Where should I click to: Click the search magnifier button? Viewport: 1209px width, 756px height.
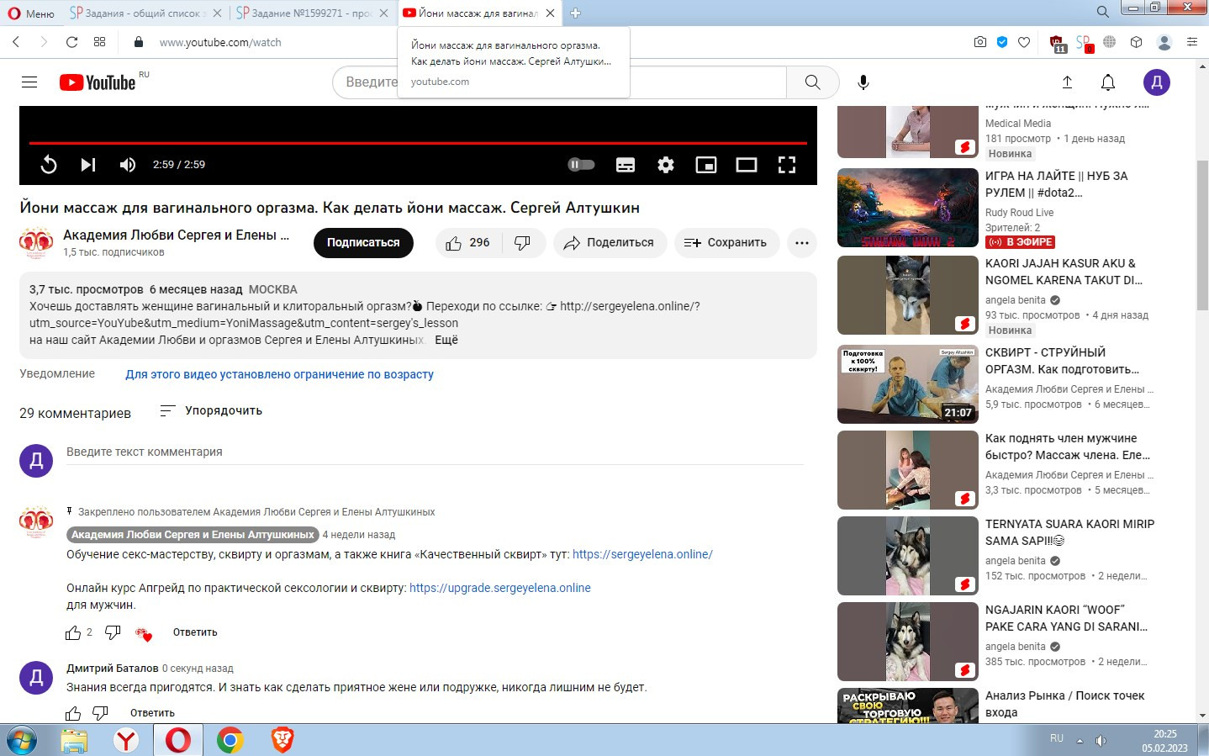coord(812,82)
